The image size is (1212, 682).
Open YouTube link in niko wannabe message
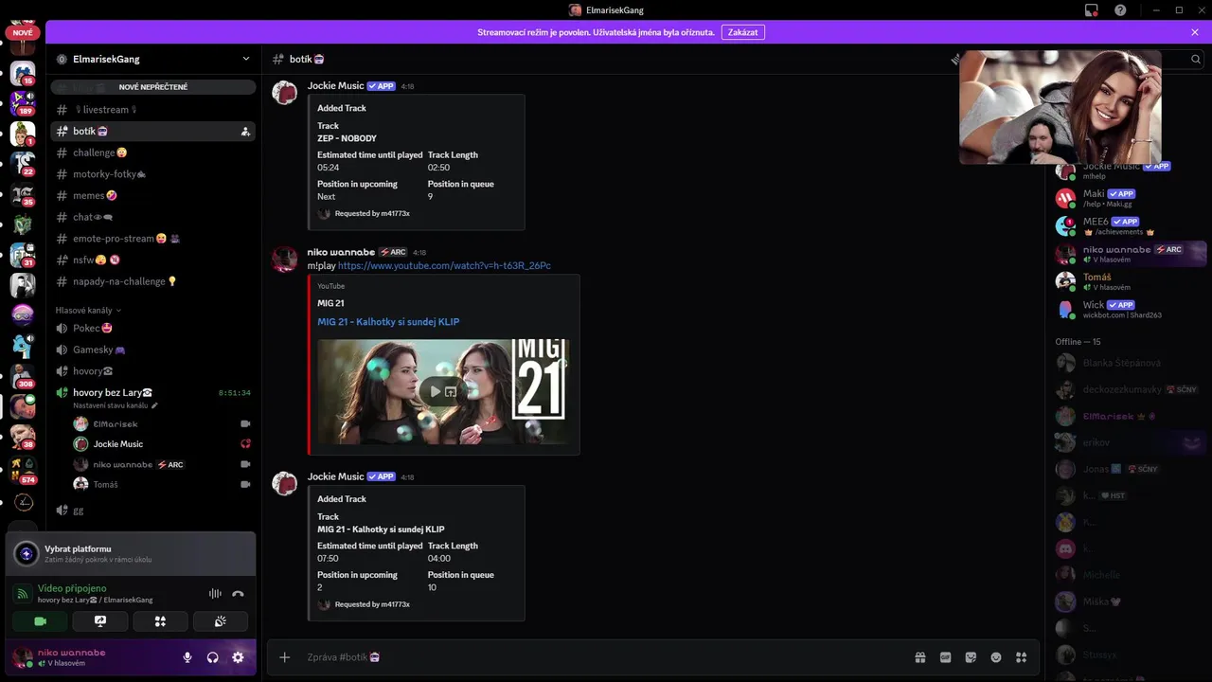[x=444, y=266]
